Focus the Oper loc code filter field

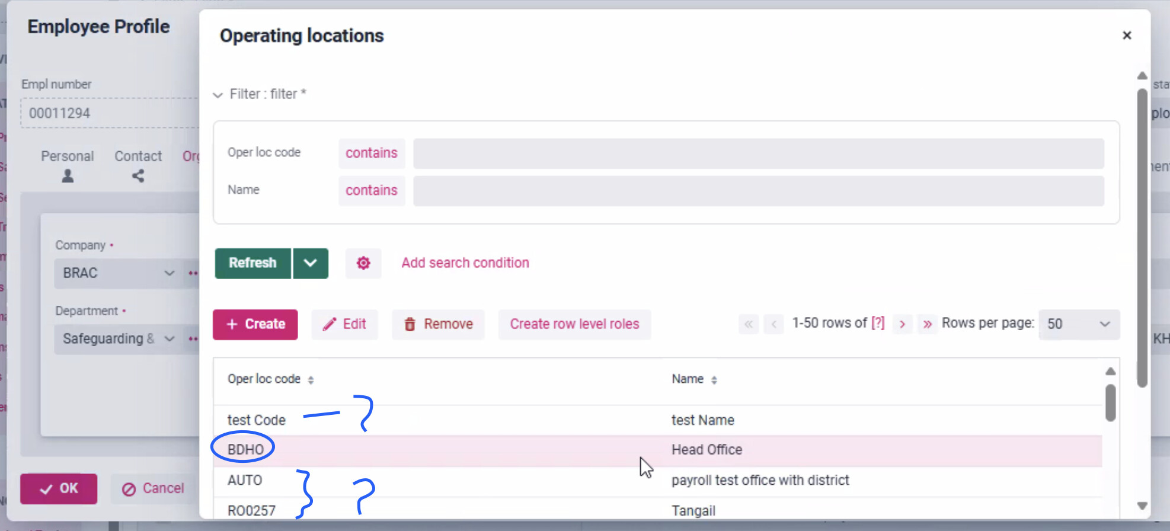(x=759, y=153)
